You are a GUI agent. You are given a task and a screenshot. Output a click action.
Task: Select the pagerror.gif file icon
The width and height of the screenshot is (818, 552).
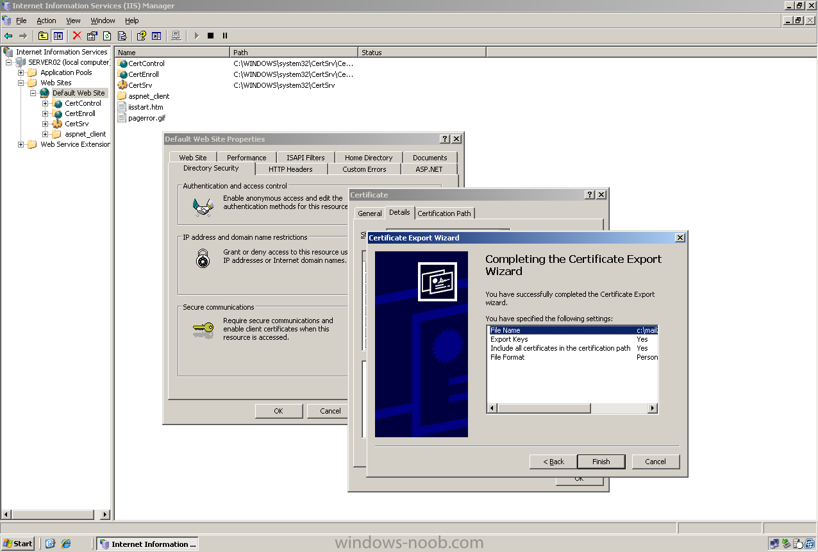tap(122, 118)
